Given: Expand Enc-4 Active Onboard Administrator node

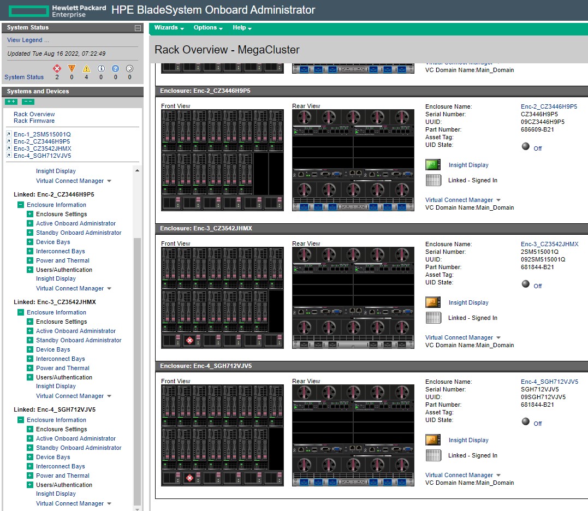Looking at the screenshot, I should [x=30, y=438].
